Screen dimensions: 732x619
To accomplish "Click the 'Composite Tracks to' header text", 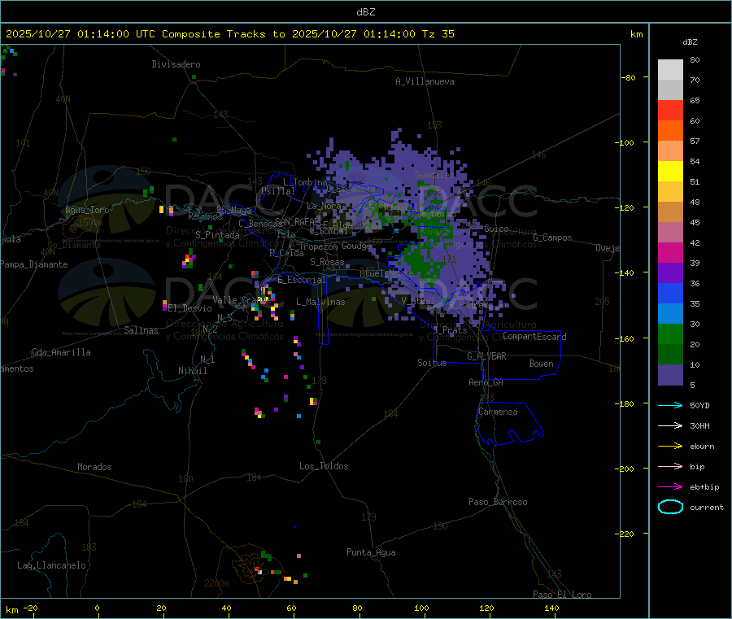I will click(223, 34).
